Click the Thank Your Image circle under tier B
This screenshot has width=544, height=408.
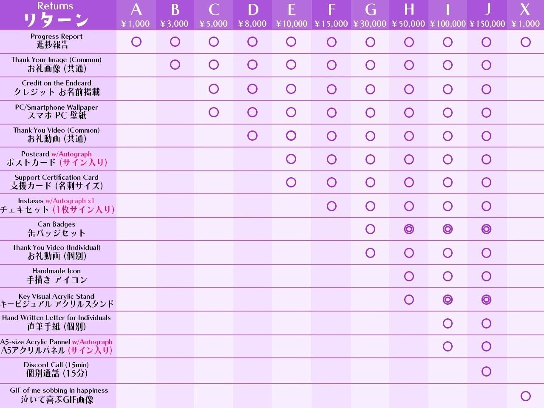[175, 65]
